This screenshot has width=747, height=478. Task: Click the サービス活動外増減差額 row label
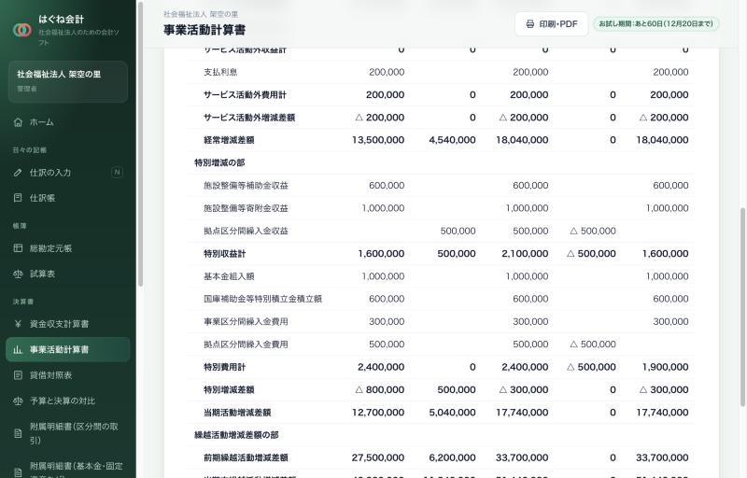[249, 118]
